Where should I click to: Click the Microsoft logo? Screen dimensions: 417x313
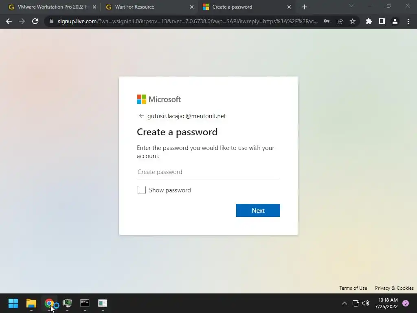[x=159, y=99]
